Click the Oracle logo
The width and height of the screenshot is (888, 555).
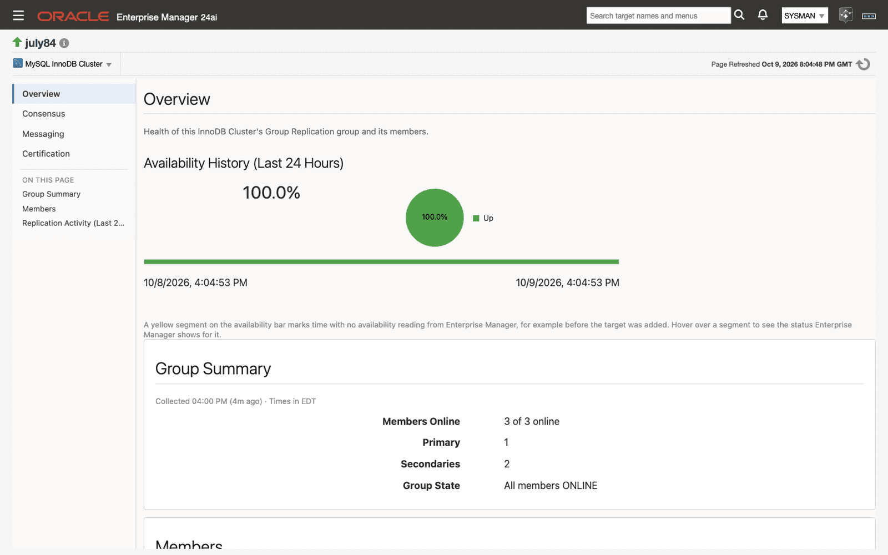coord(73,17)
